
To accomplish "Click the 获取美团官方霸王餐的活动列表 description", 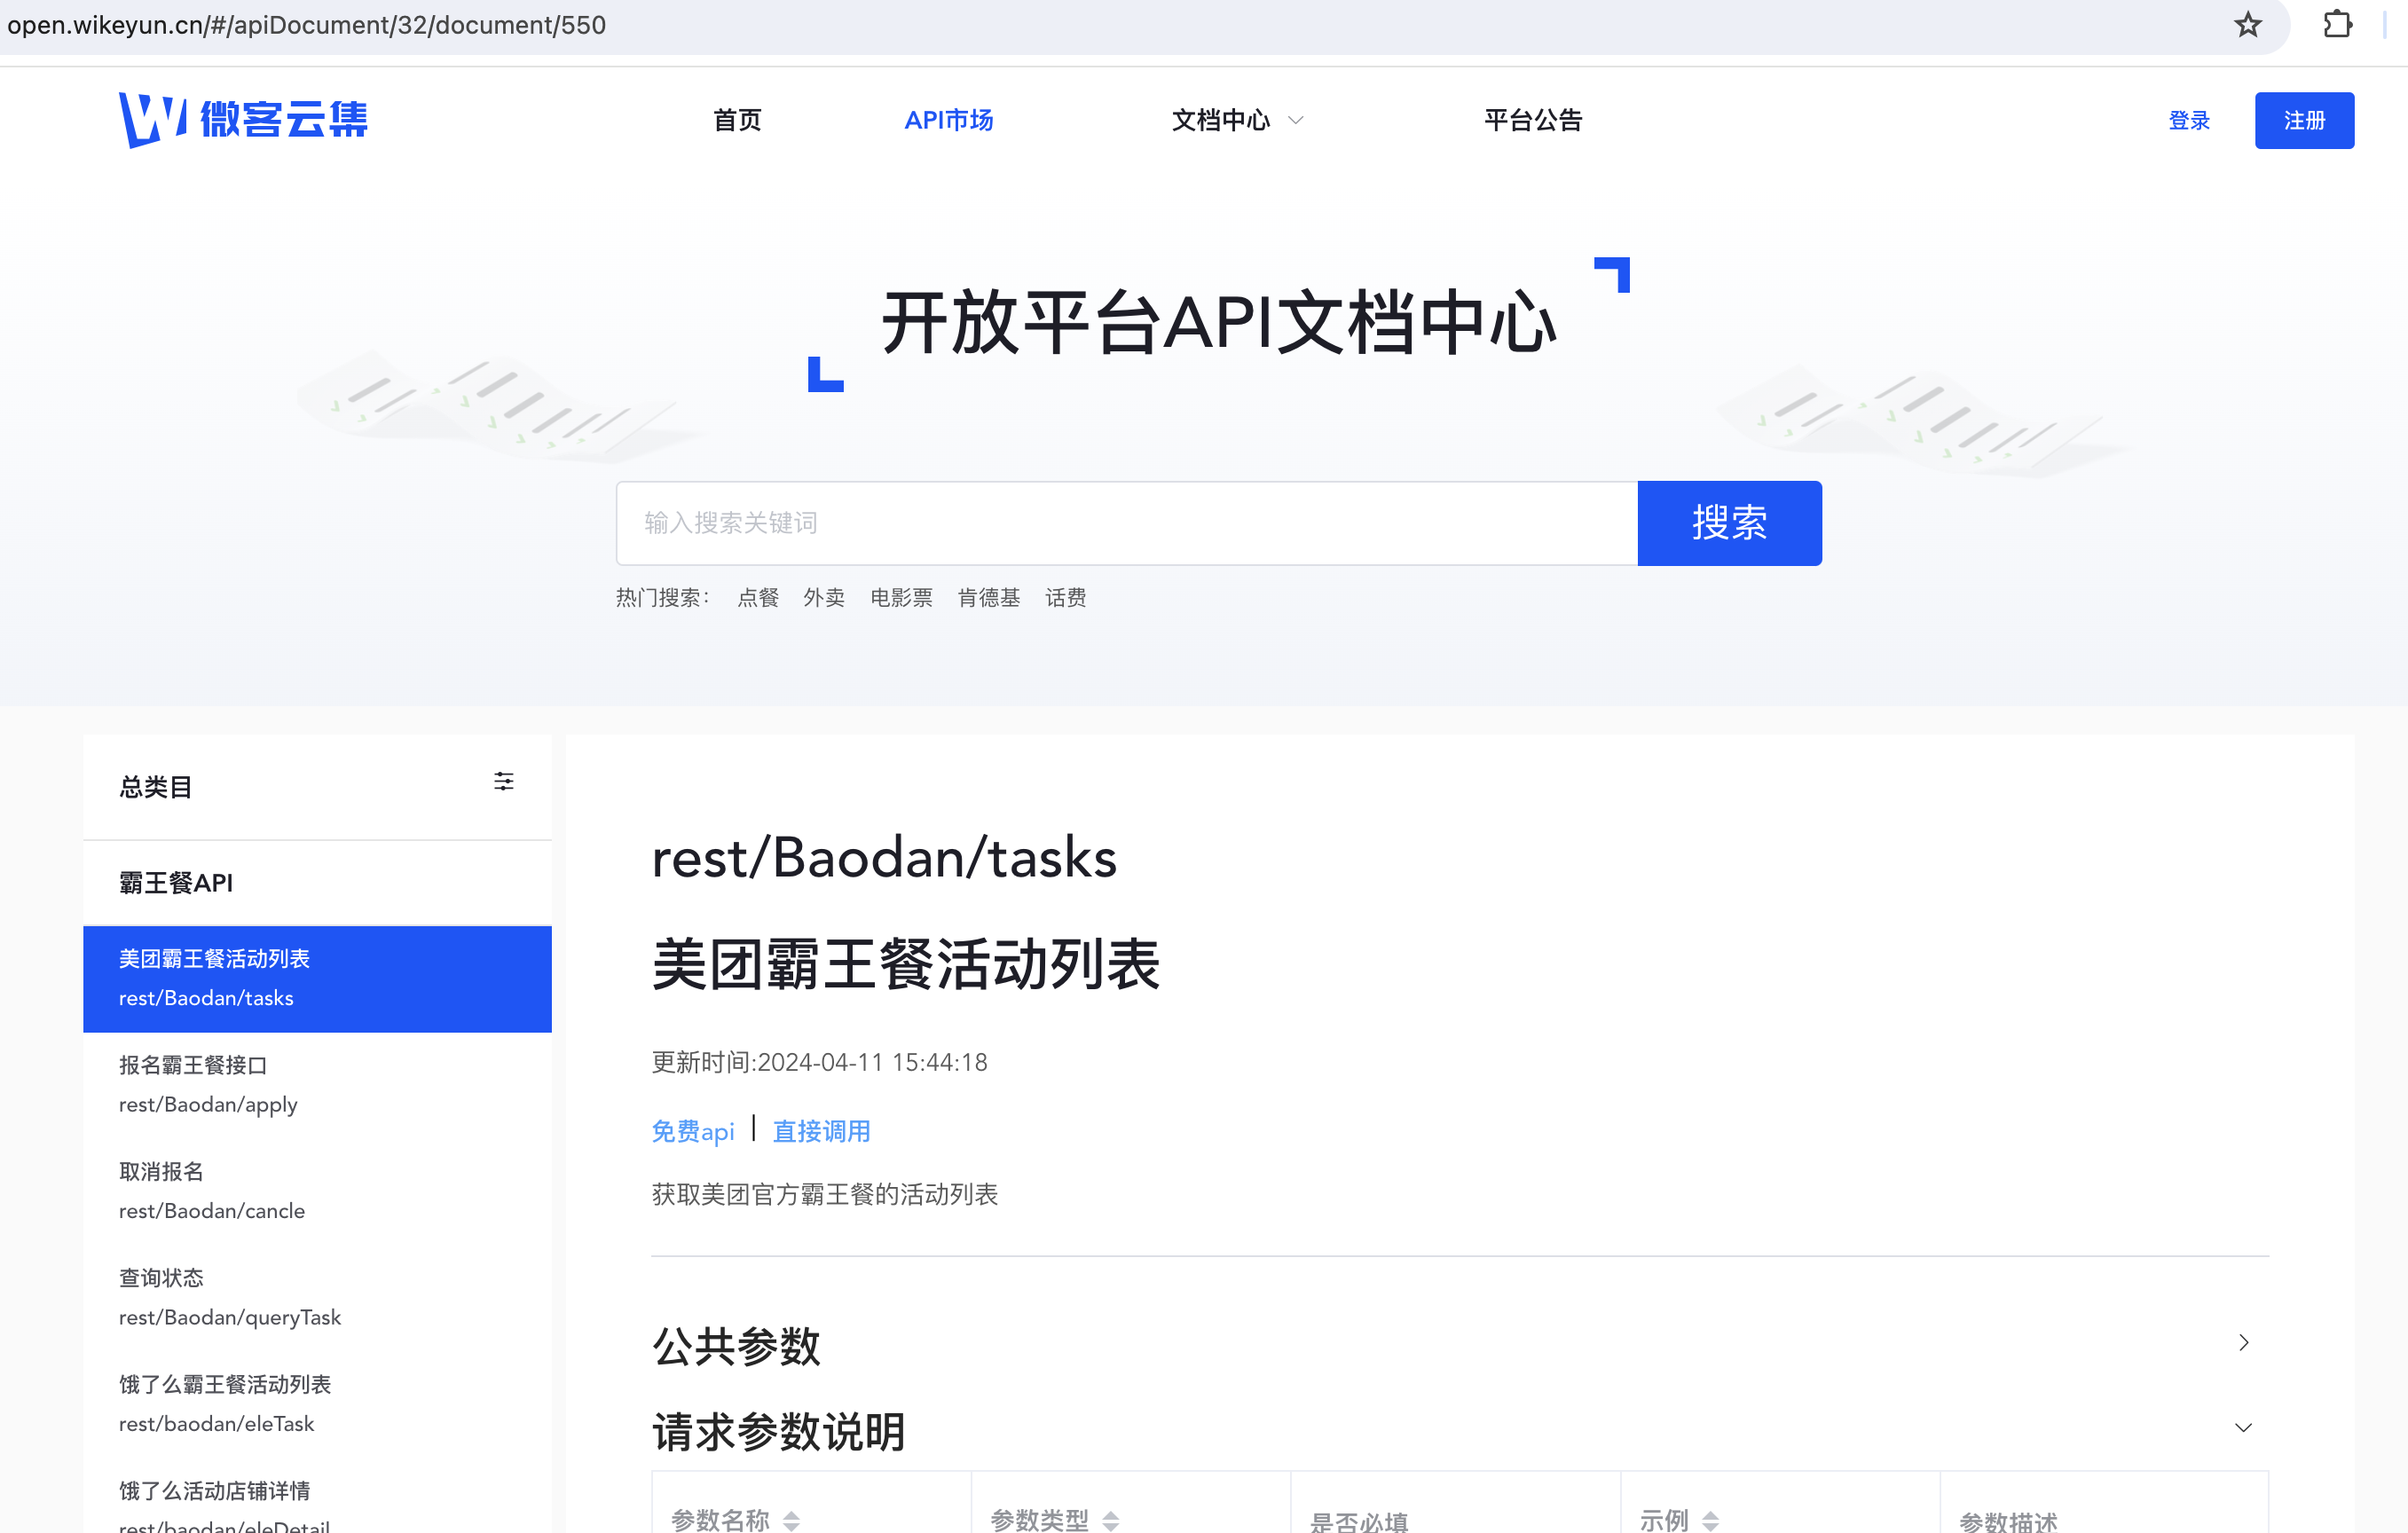I will 825,1194.
